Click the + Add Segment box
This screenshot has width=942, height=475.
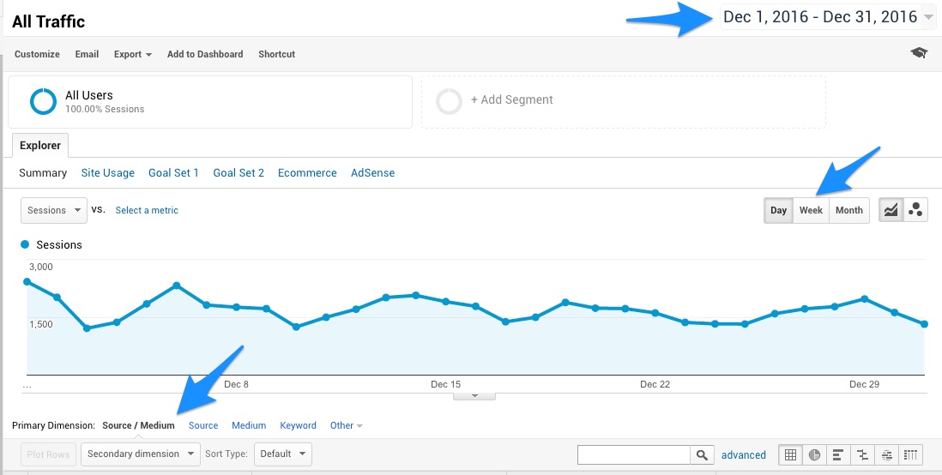coord(623,101)
